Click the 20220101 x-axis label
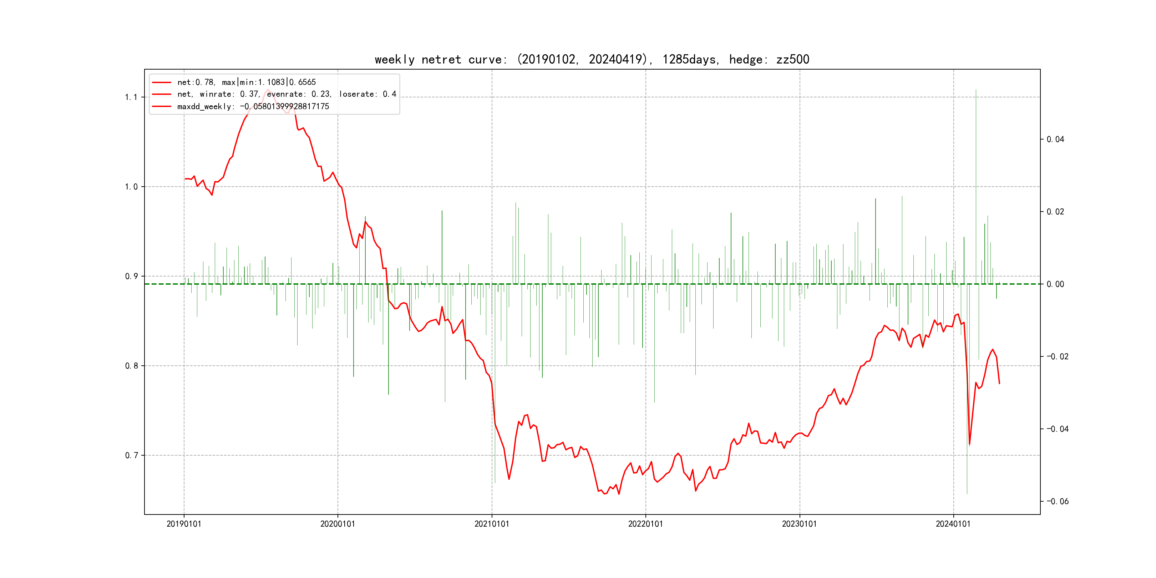This screenshot has width=1156, height=578. tap(645, 524)
